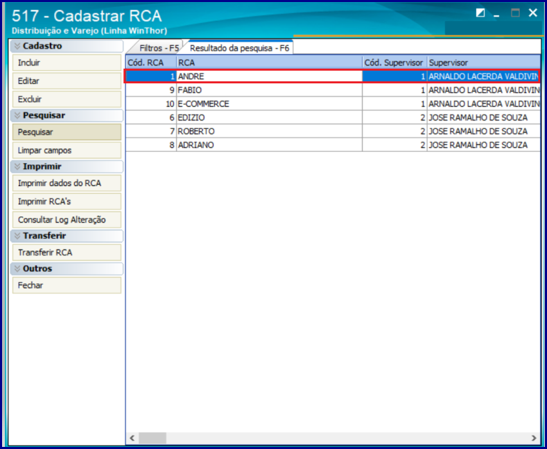Viewport: 547px width, 449px height.
Task: Select the ROBERTO row
Action: [x=333, y=131]
